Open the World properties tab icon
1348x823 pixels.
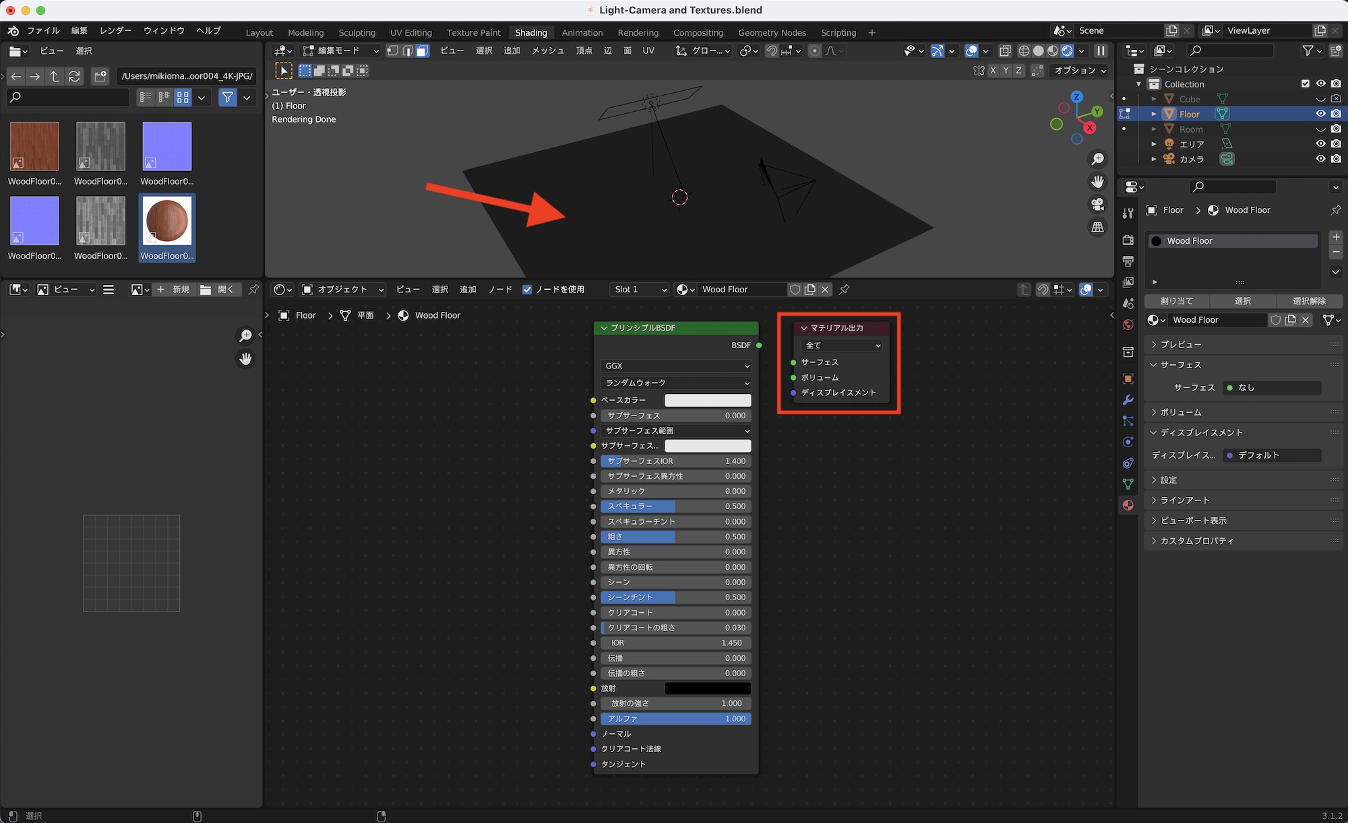click(1128, 325)
